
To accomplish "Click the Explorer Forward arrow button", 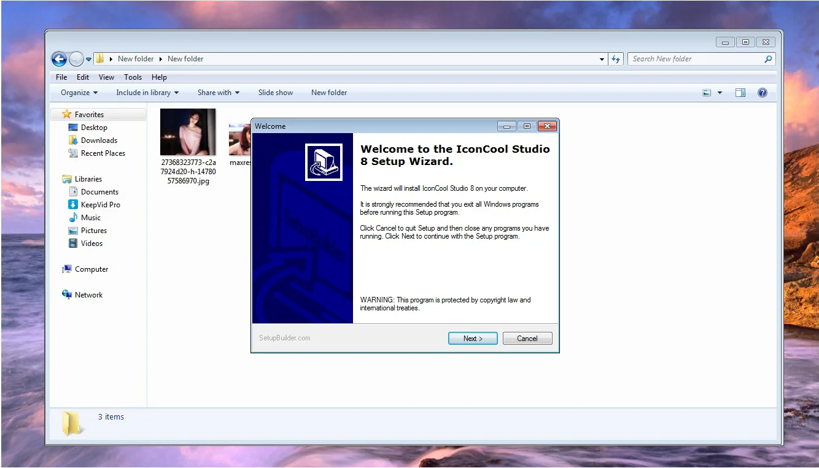I will pos(76,59).
